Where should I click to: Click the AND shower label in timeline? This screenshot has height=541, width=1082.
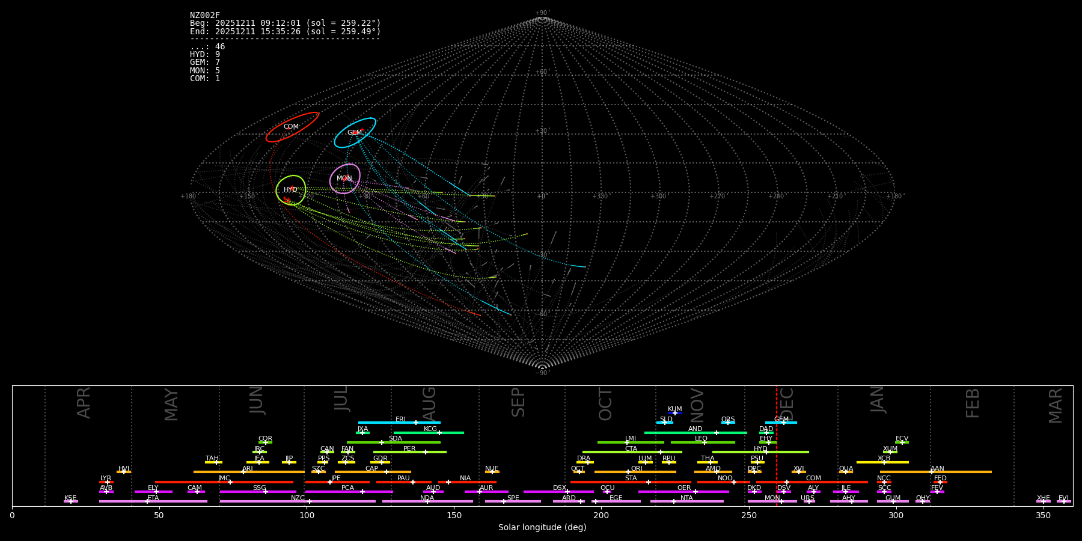tap(695, 429)
